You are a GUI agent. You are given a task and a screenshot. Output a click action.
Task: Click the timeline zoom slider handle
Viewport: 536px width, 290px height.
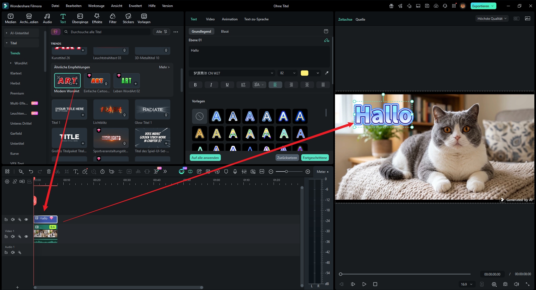pyautogui.click(x=286, y=171)
